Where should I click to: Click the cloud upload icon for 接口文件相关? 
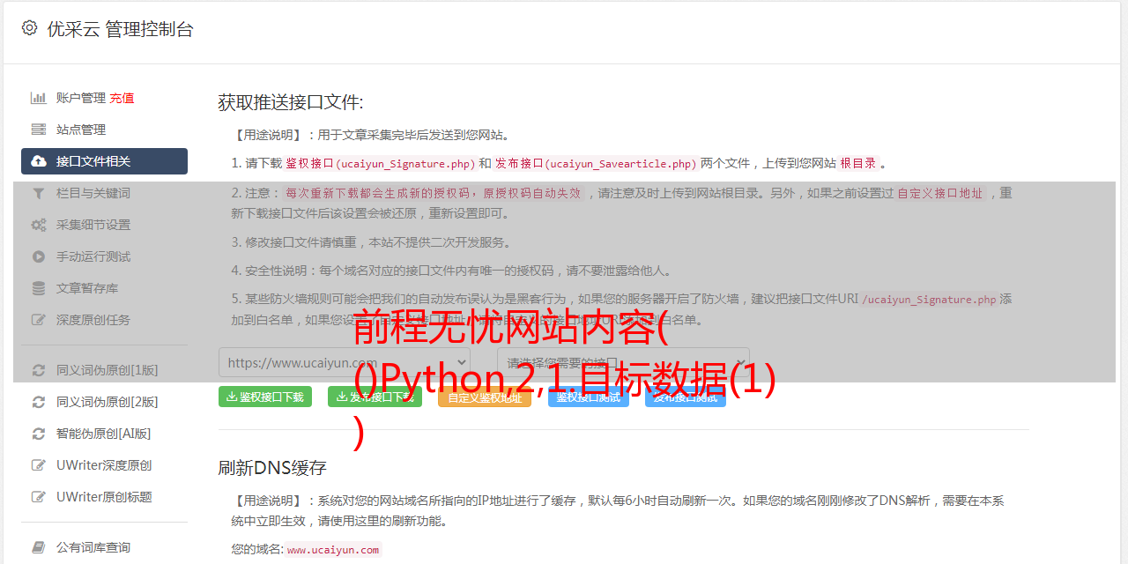point(39,161)
